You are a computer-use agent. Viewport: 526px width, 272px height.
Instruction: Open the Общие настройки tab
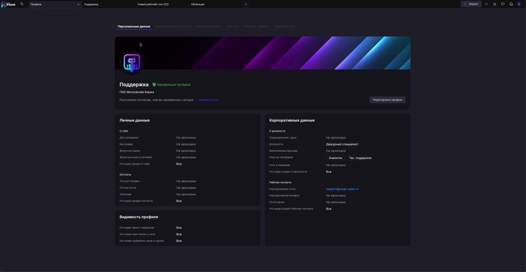pyautogui.click(x=209, y=27)
